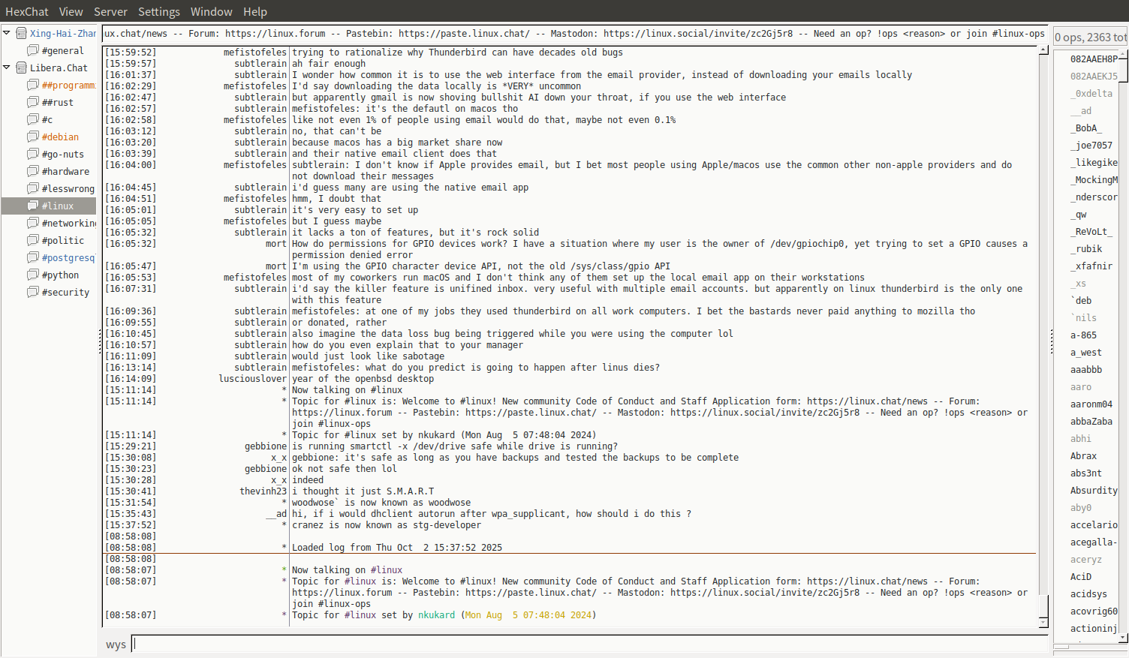The image size is (1129, 658).
Task: Switch to the #postgresql channel
Action: (x=68, y=257)
